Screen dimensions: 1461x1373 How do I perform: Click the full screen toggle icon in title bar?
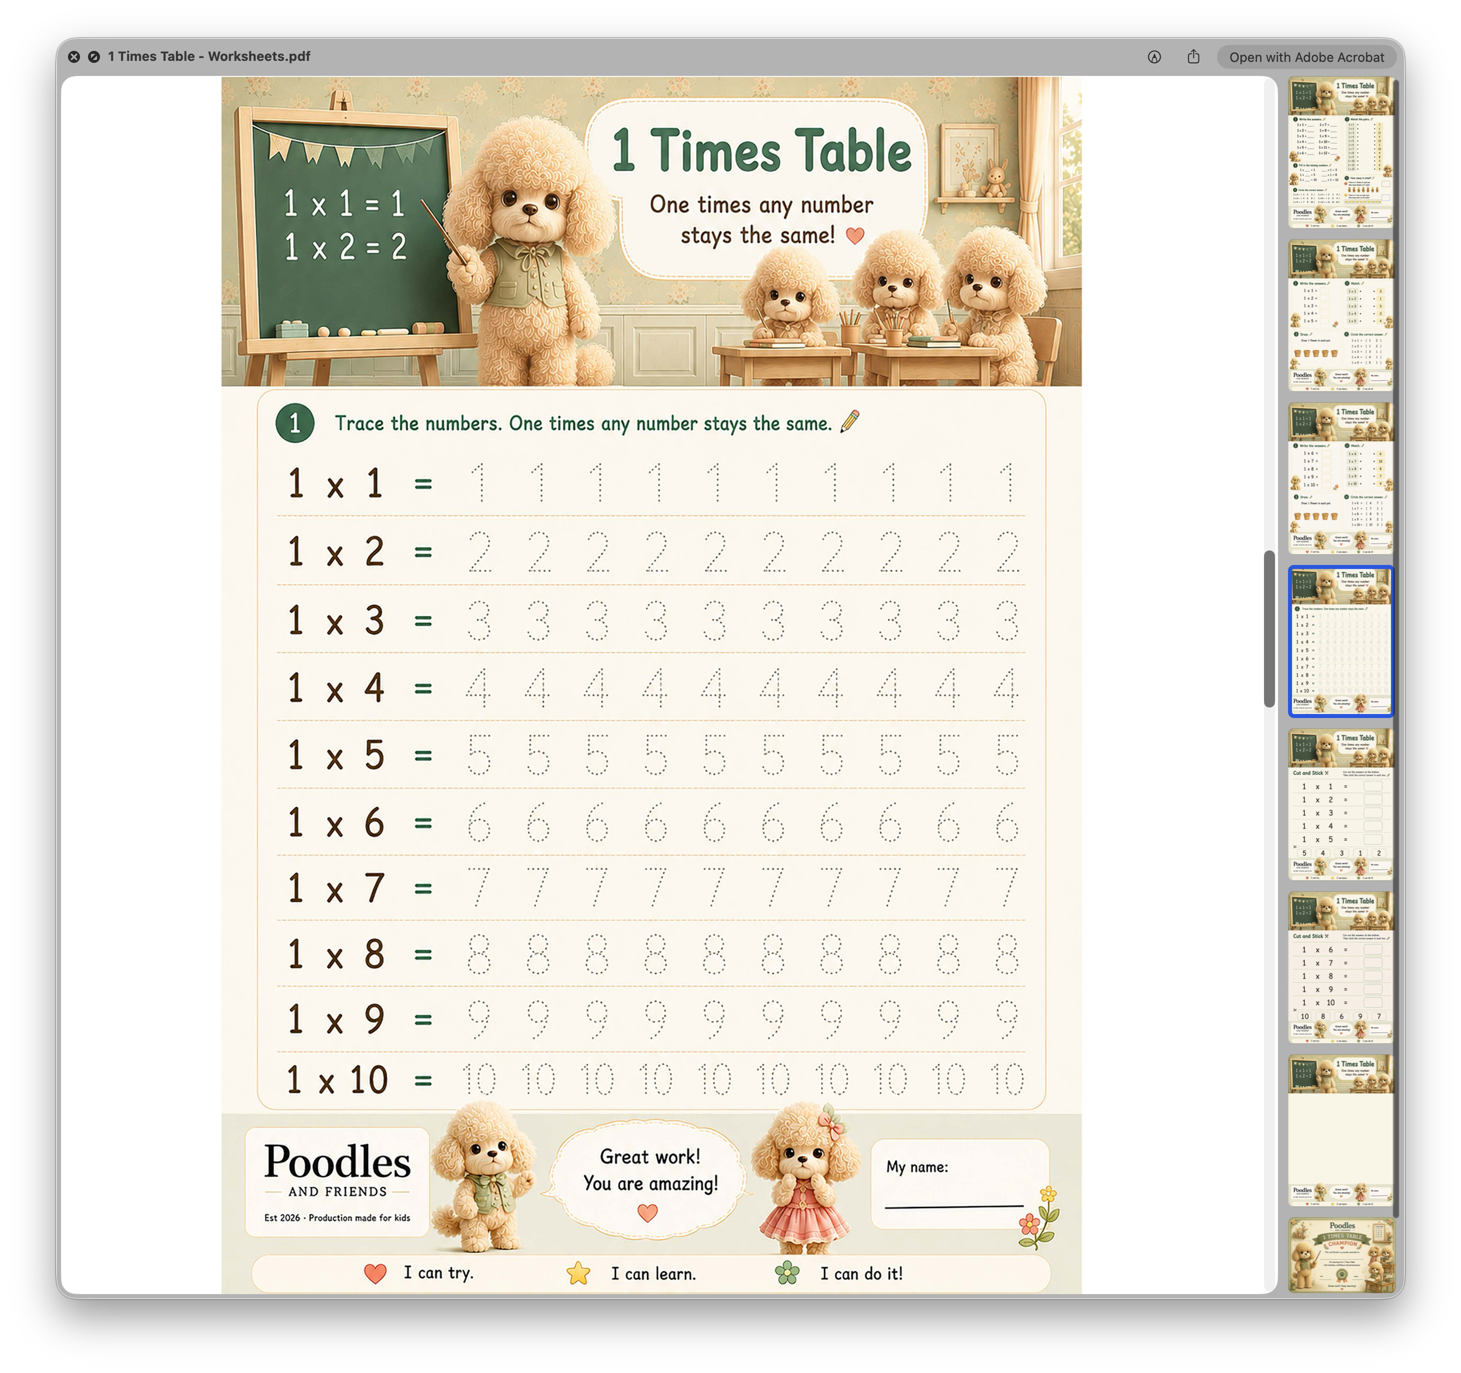[x=94, y=57]
